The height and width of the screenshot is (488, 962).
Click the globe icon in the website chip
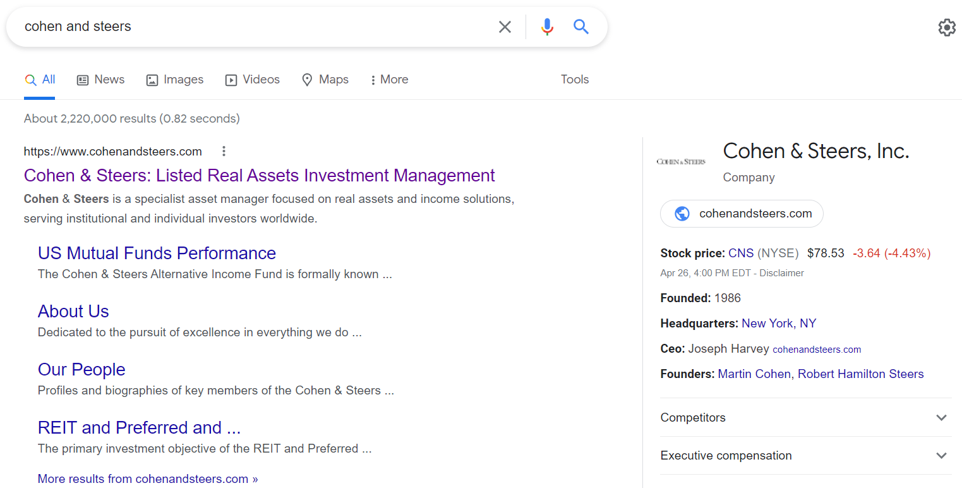click(x=682, y=214)
